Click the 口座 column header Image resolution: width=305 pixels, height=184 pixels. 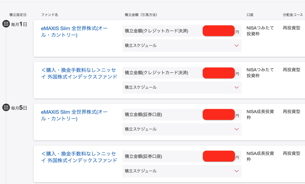250,15
